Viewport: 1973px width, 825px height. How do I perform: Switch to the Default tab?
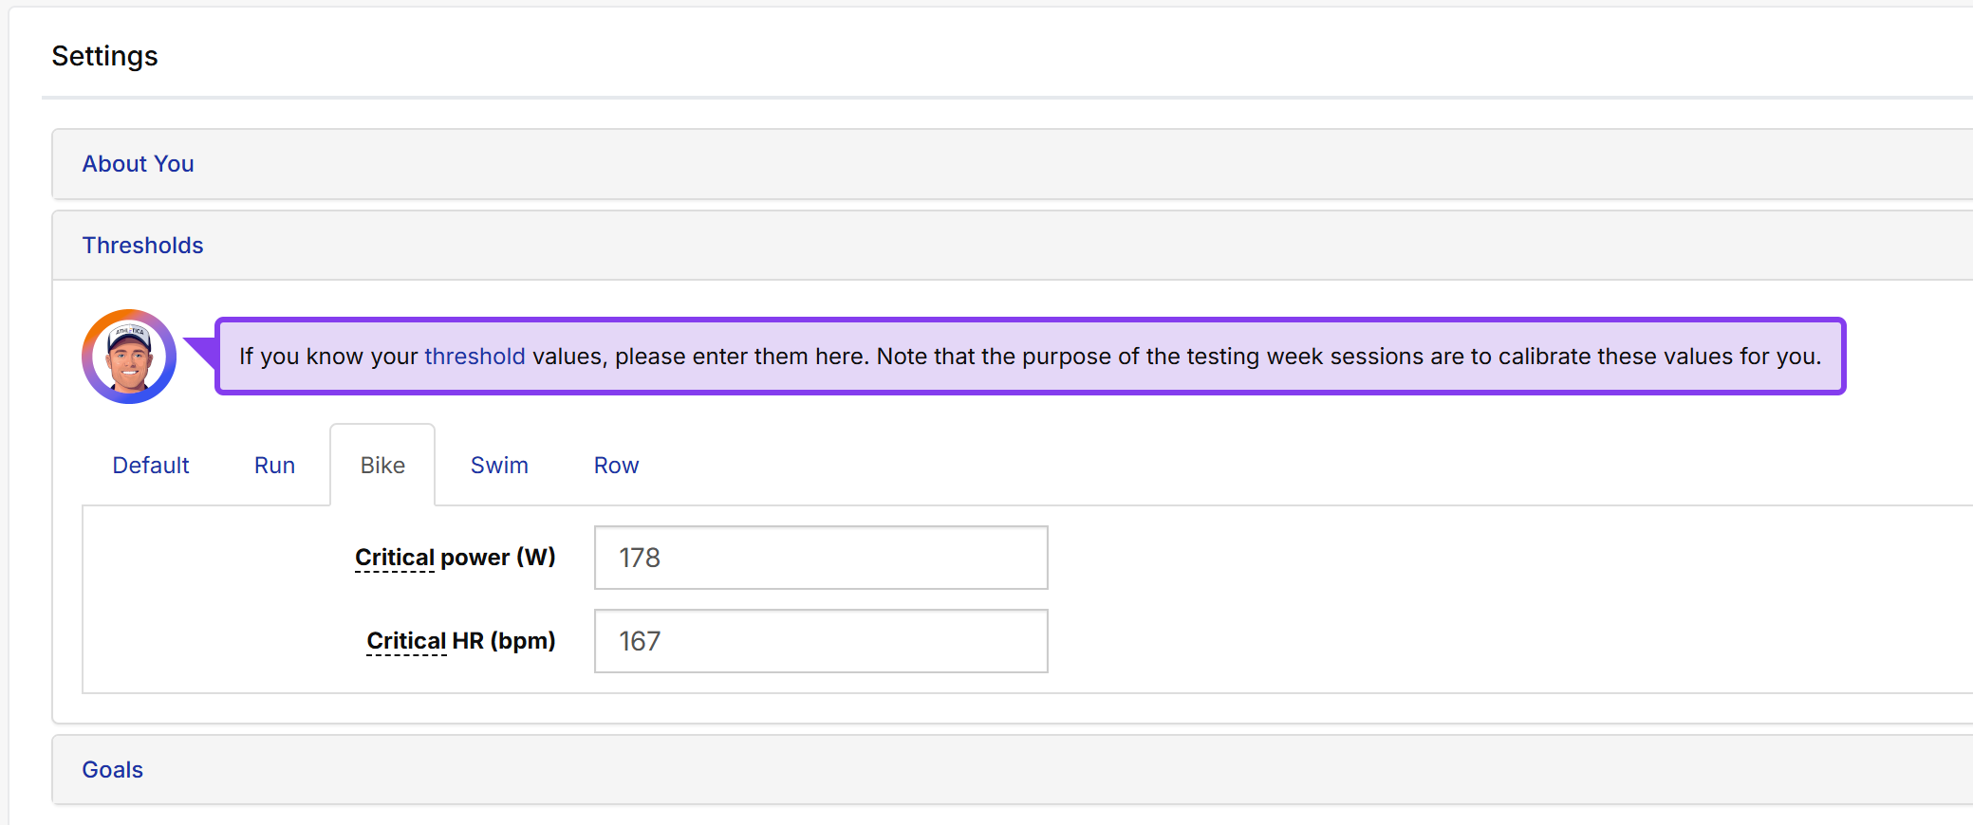(x=151, y=466)
